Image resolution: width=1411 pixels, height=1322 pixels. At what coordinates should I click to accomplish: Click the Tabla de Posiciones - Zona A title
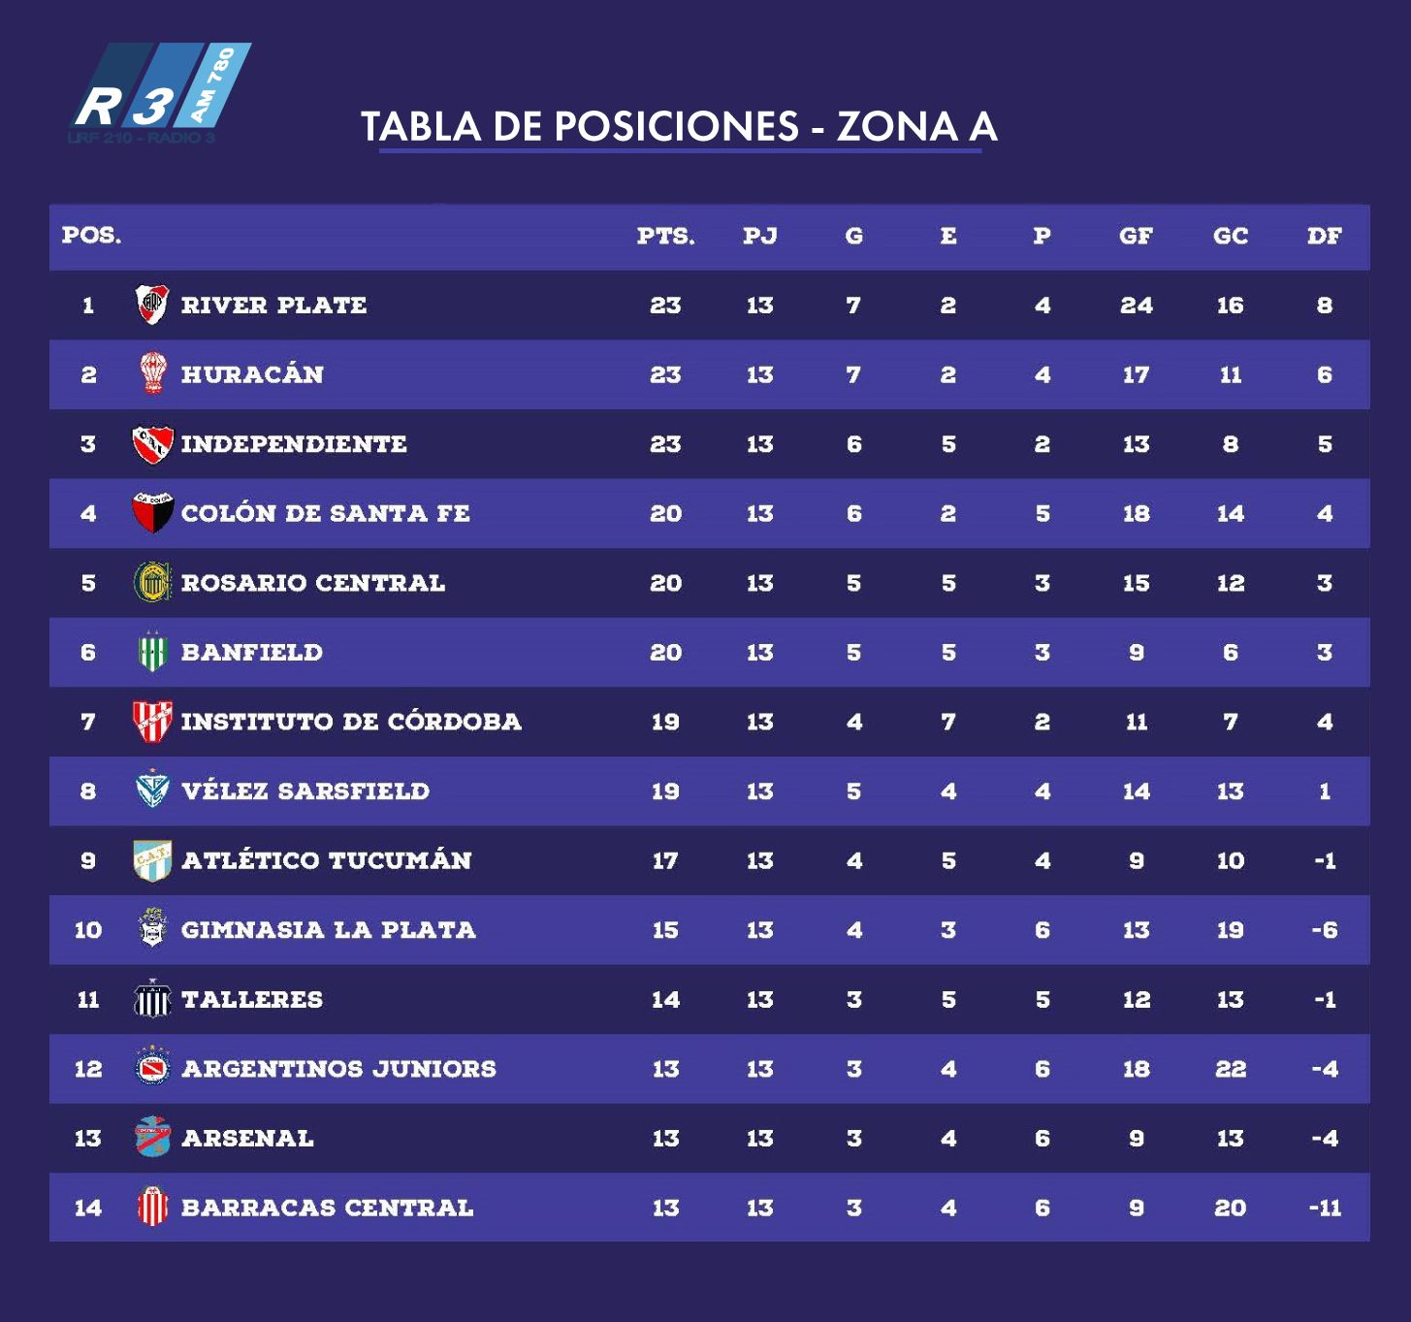coord(679,127)
